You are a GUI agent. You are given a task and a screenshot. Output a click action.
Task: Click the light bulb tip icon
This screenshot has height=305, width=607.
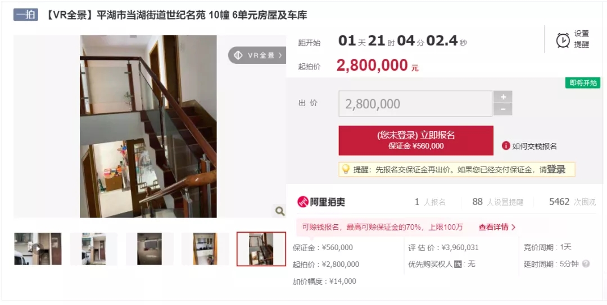pyautogui.click(x=346, y=169)
